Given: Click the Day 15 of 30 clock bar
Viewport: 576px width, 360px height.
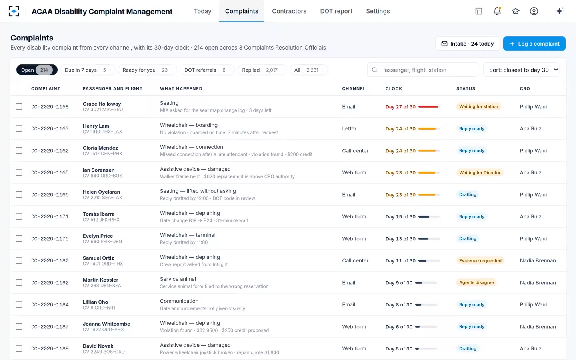Looking at the screenshot, I should coord(429,216).
